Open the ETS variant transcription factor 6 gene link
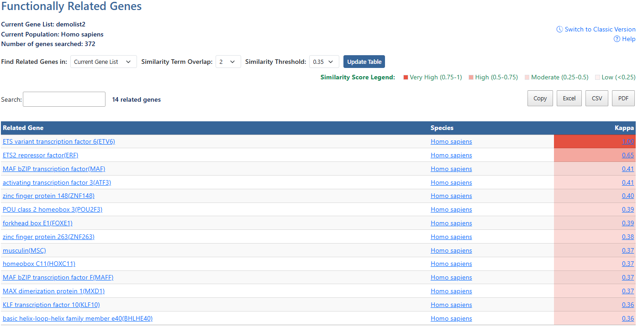 58,141
